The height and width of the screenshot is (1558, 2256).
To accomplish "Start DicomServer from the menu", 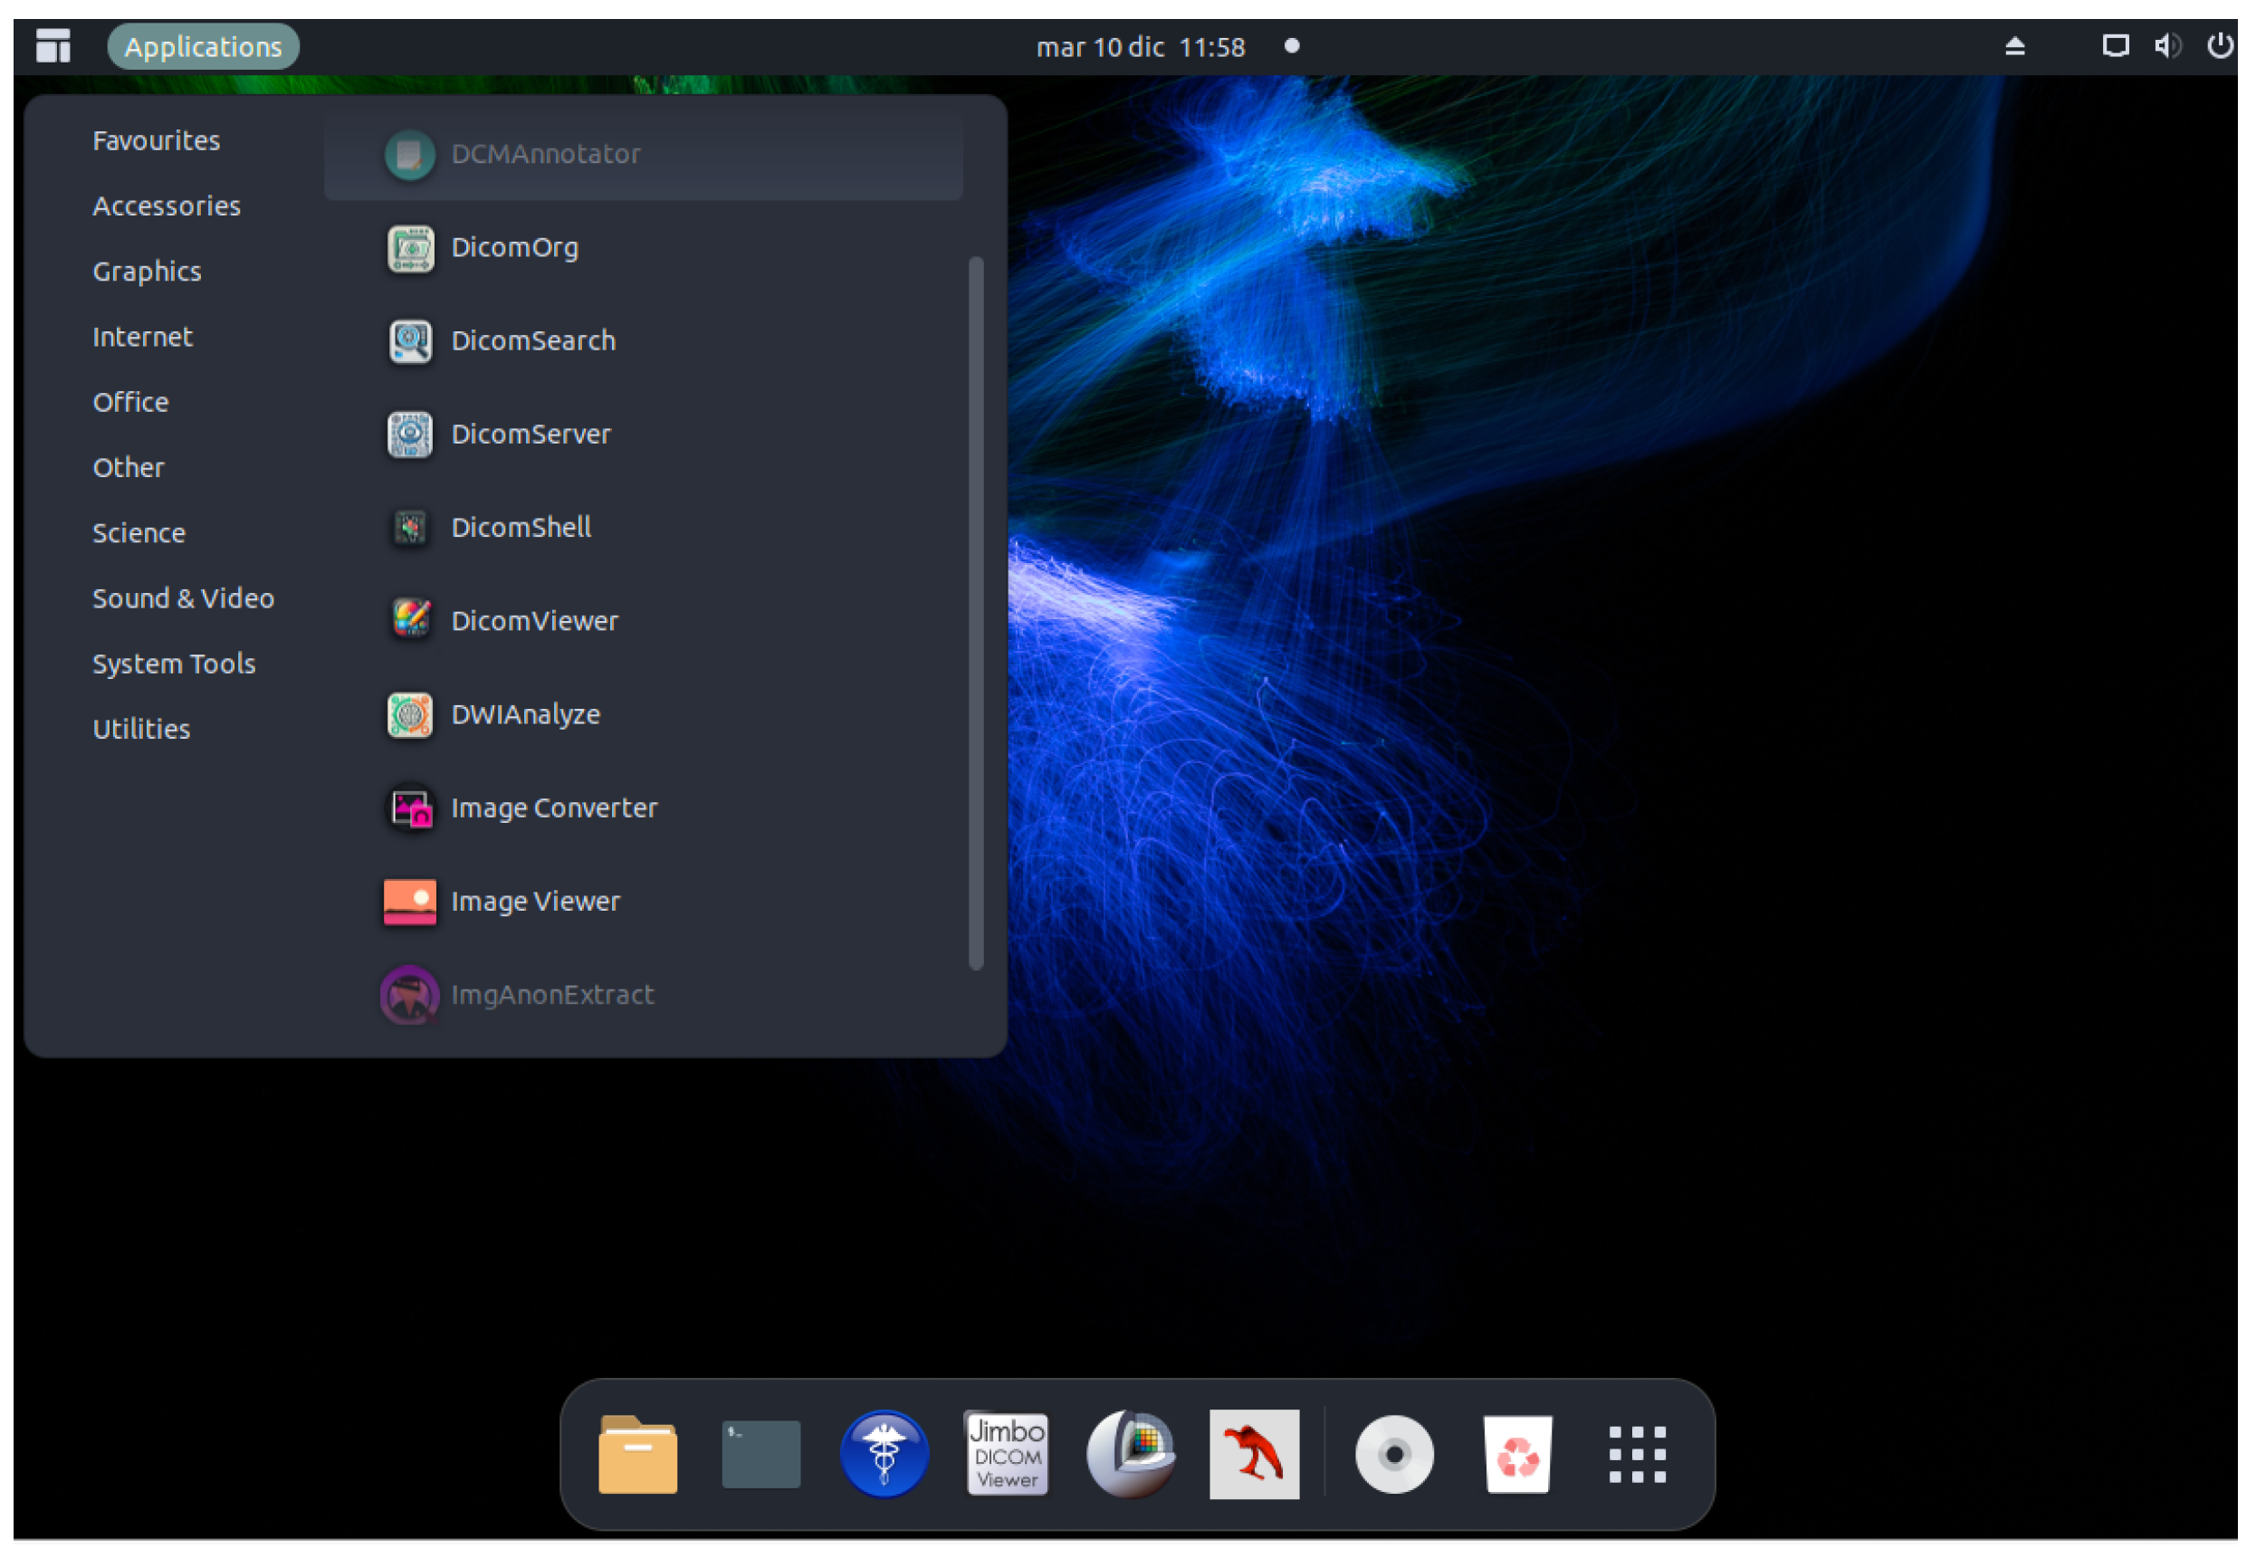I will (531, 435).
